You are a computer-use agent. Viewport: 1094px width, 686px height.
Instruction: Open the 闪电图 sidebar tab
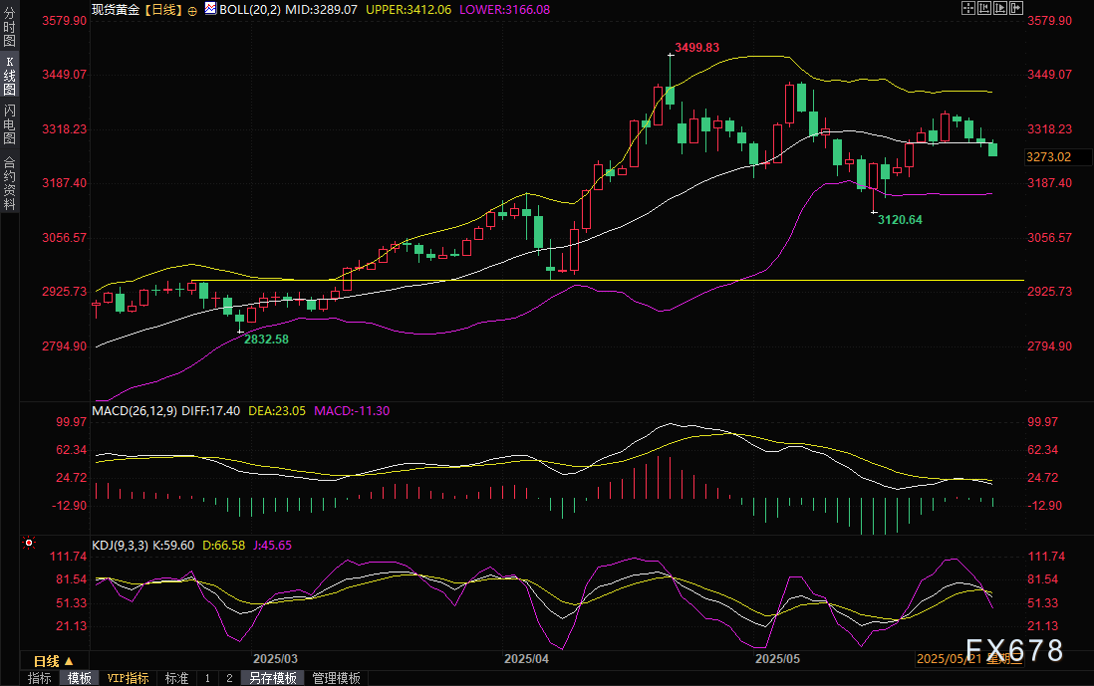coord(9,124)
